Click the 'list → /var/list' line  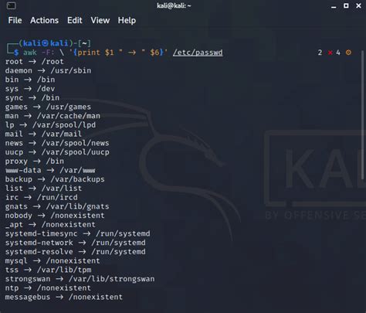pyautogui.click(x=43, y=189)
